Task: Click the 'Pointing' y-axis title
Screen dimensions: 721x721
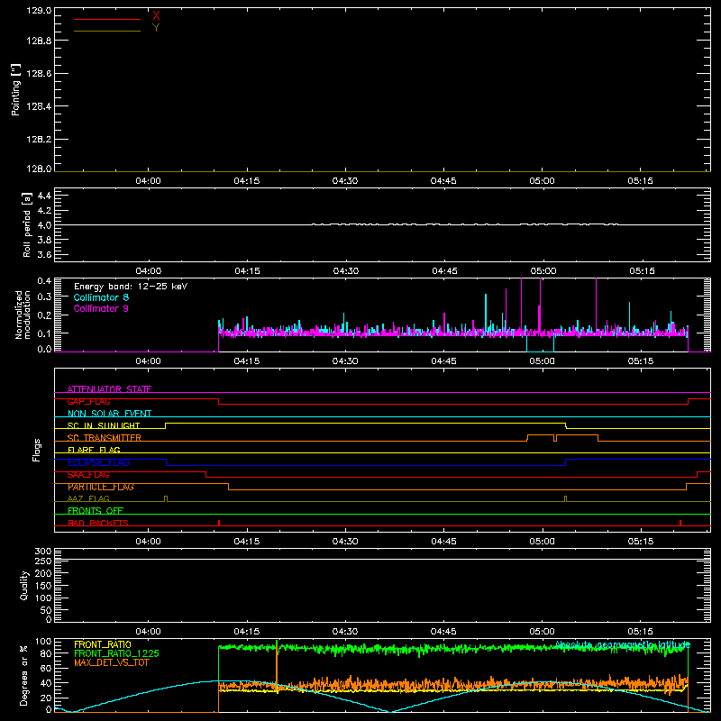Action: click(15, 89)
